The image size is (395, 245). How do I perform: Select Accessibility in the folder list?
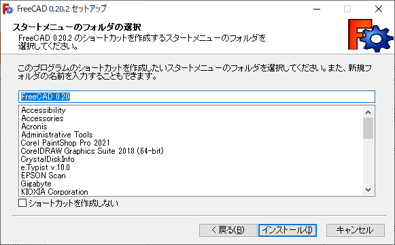44,110
